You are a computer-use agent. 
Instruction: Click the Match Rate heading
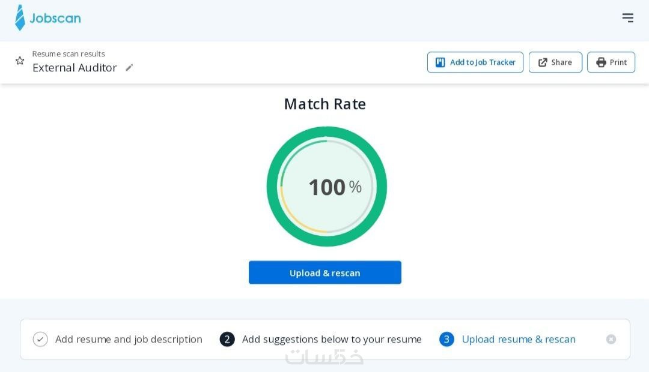click(x=324, y=104)
